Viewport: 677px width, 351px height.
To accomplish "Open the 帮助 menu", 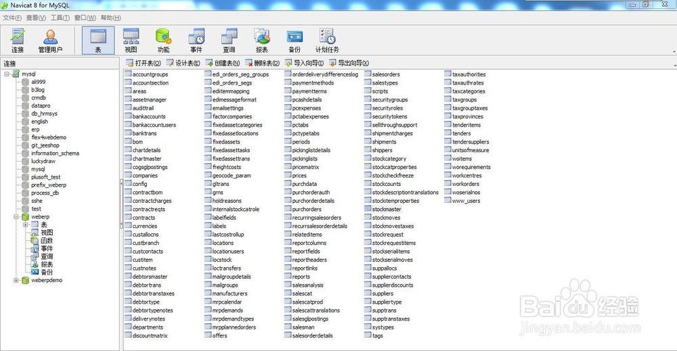I will (110, 18).
